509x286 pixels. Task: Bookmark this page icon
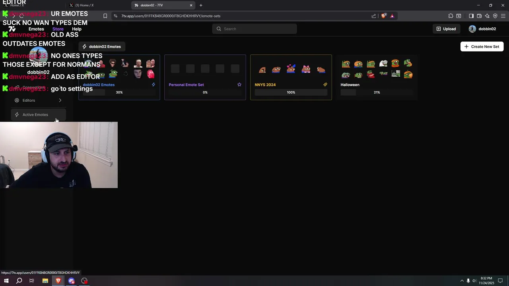[x=105, y=16]
